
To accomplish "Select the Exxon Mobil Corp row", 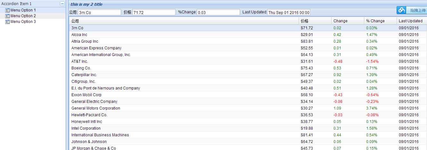I will coord(248,95).
